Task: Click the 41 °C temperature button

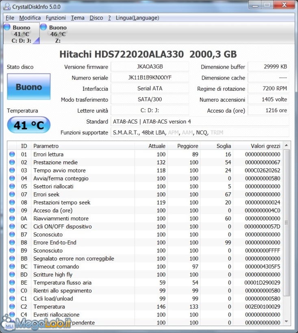Action: (29, 125)
